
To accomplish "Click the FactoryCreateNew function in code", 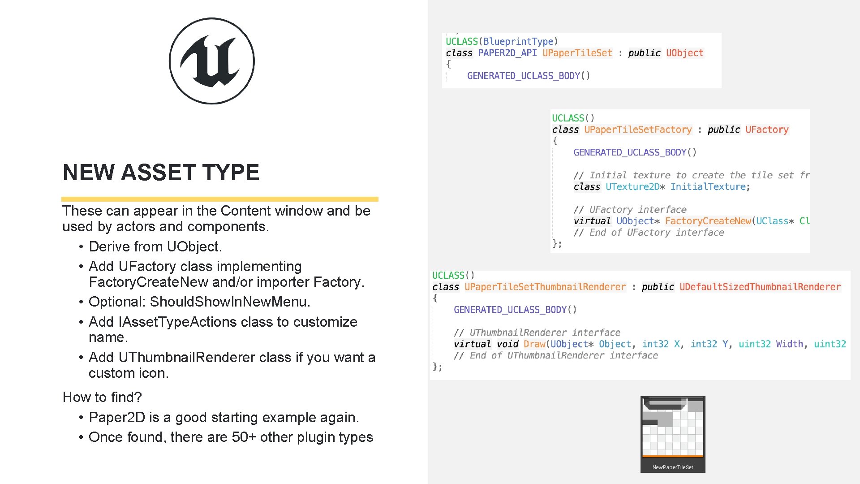I will (x=708, y=221).
